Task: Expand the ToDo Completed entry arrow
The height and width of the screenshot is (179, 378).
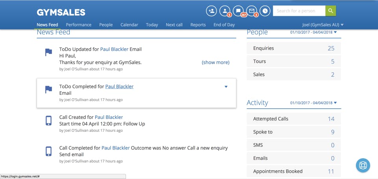Action: coord(226,87)
